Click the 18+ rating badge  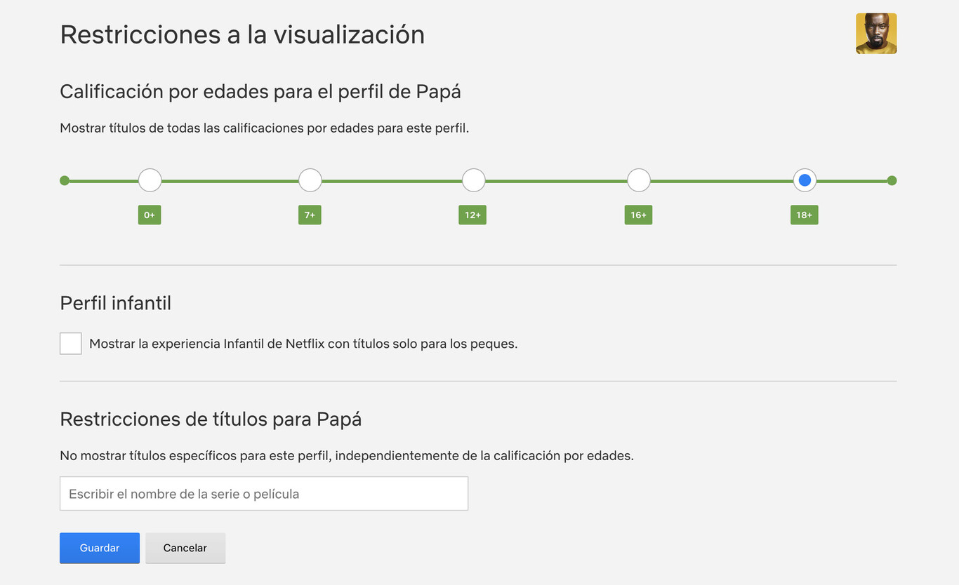click(804, 215)
